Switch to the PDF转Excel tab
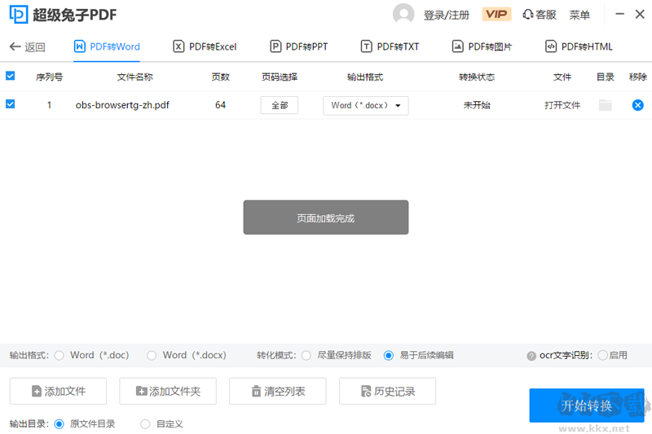652x434 pixels. tap(205, 47)
